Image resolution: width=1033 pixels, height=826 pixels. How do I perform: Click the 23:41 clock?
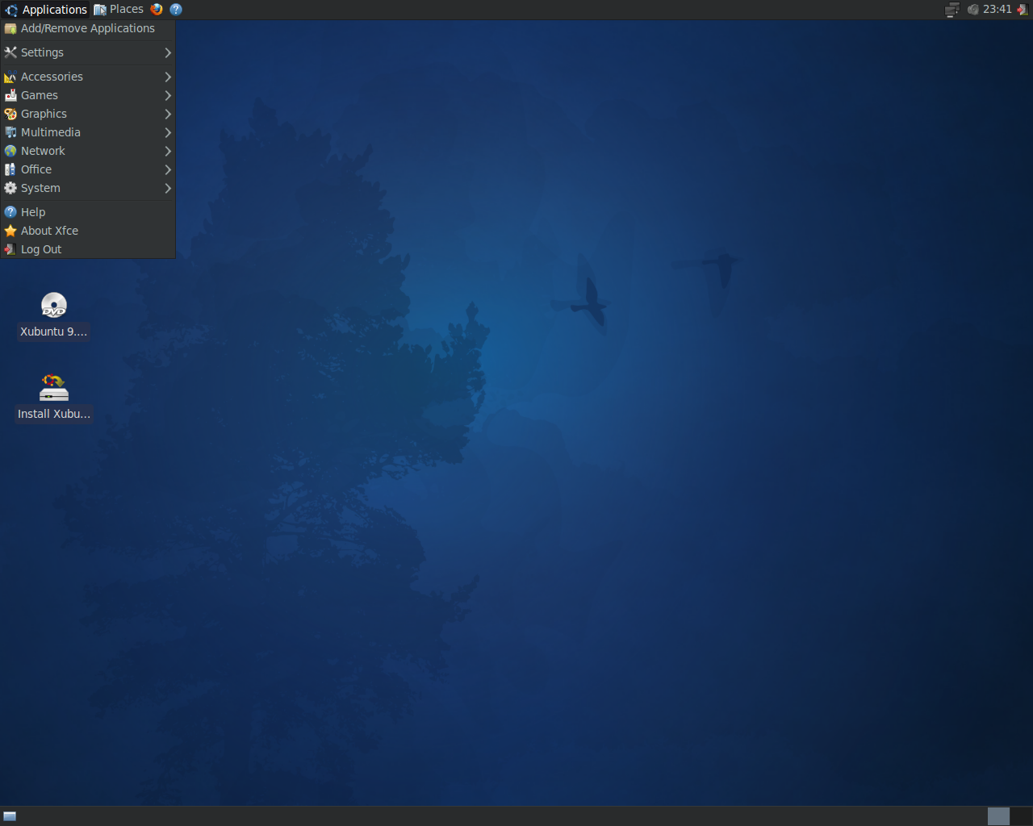pyautogui.click(x=997, y=10)
